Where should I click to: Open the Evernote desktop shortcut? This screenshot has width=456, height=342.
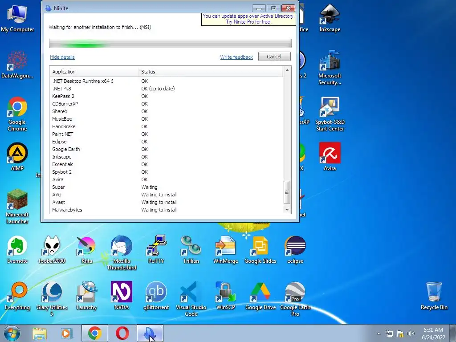tap(17, 249)
